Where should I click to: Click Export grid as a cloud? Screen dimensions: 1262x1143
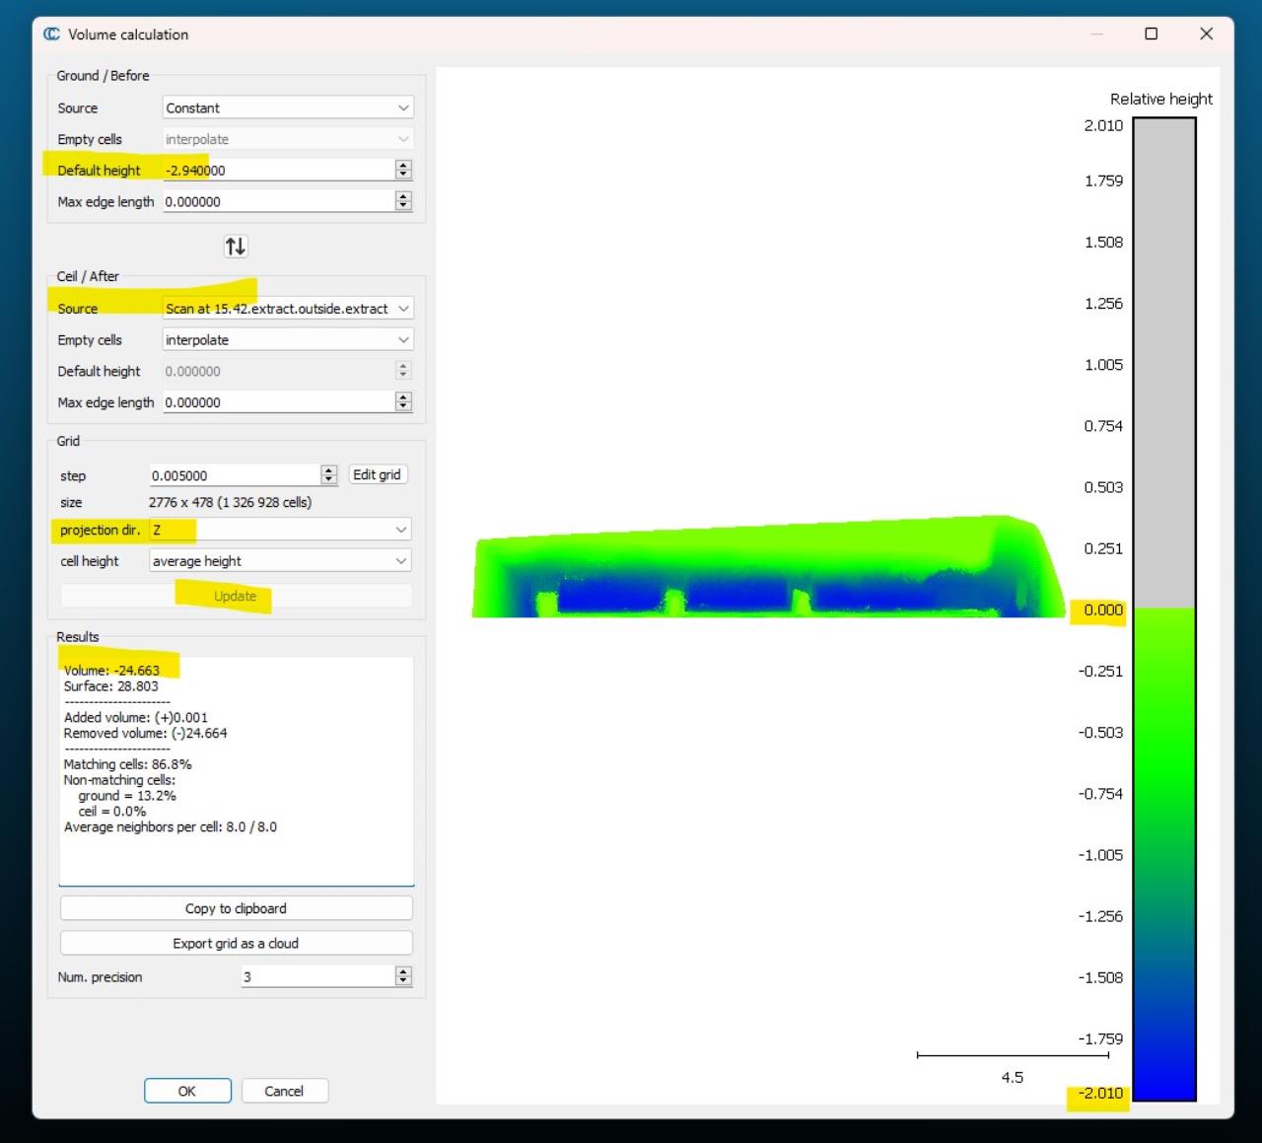pos(236,943)
